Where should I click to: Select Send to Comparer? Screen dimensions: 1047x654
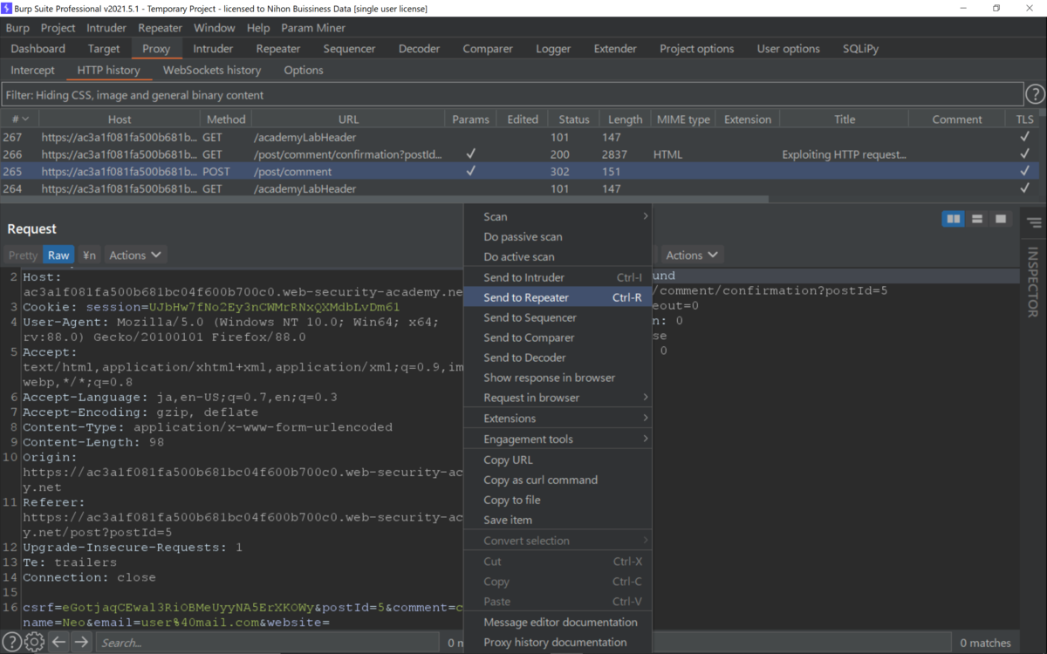coord(558,337)
